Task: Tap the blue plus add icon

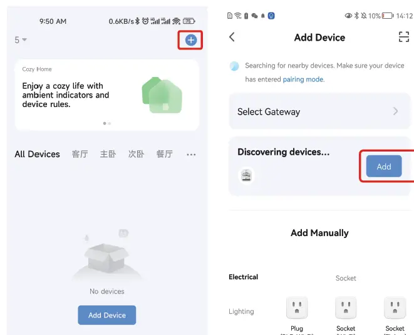Action: [x=190, y=40]
